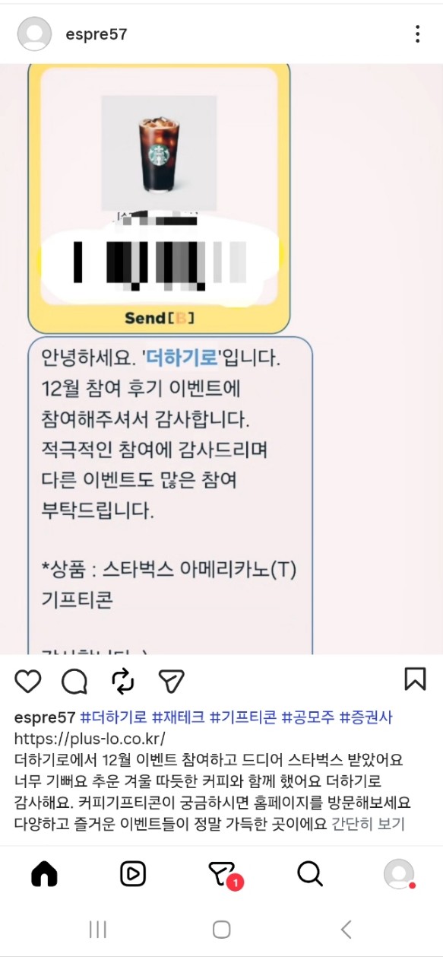443x957 pixels.
Task: Open the three-dot post options menu
Action: point(417,34)
